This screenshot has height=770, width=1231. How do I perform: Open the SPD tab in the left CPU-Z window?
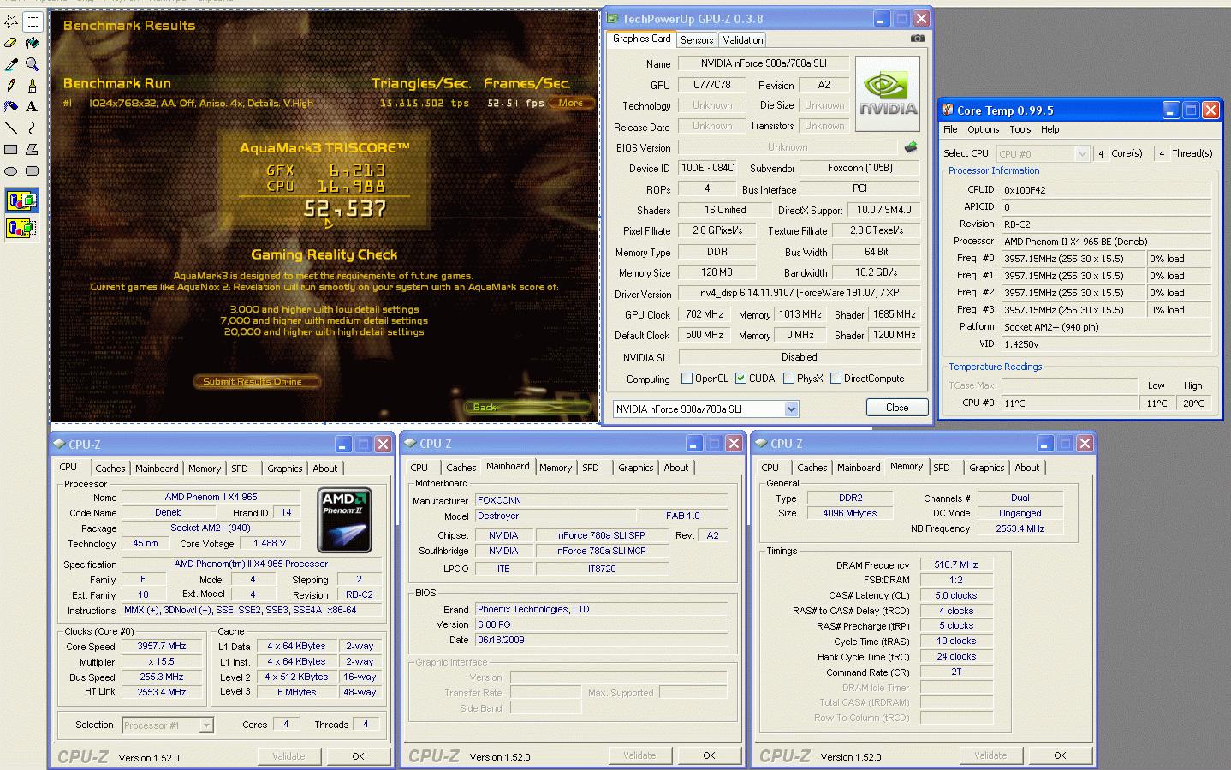[x=240, y=469]
